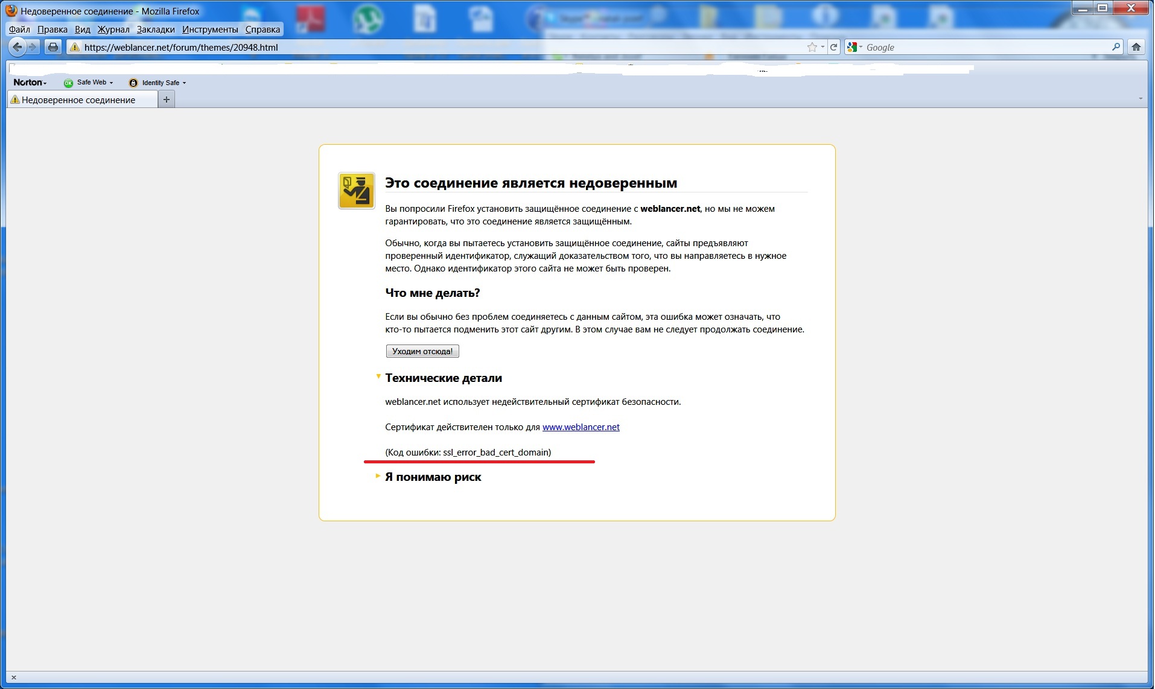The image size is (1155, 689).
Task: Expand the Identity Safe dropdown
Action: (x=184, y=83)
